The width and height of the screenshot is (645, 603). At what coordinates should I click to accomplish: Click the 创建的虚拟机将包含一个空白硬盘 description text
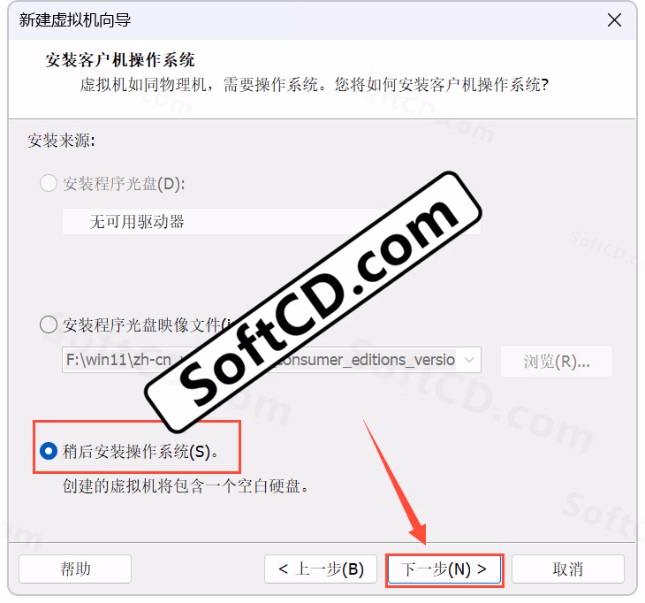[186, 486]
